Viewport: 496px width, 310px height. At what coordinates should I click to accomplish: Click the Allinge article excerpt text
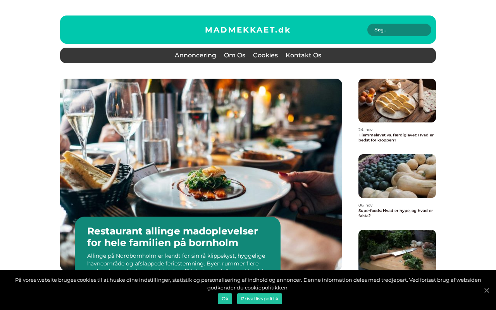(176, 261)
